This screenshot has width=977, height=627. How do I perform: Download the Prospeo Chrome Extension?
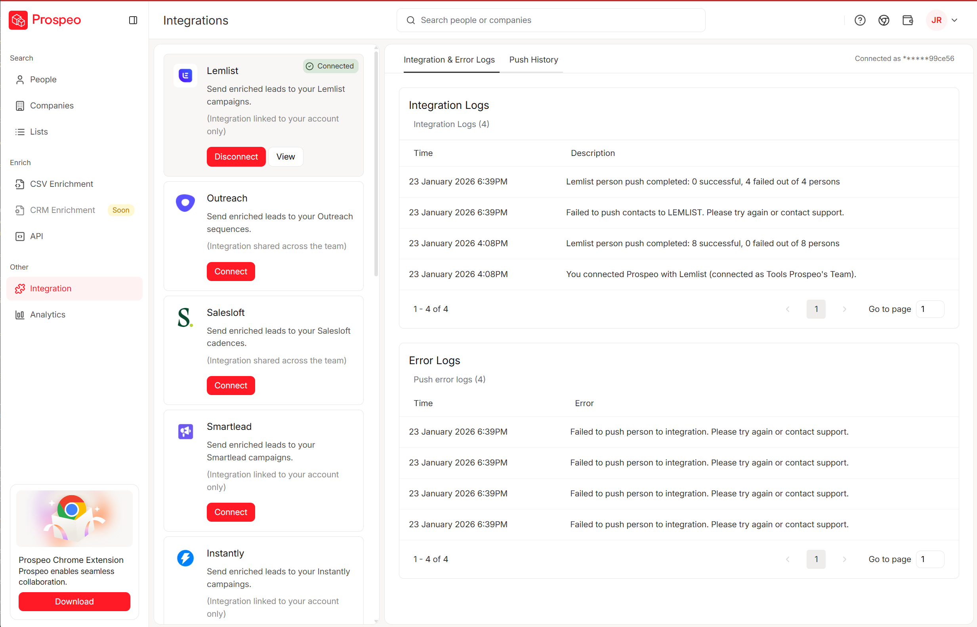(x=74, y=602)
